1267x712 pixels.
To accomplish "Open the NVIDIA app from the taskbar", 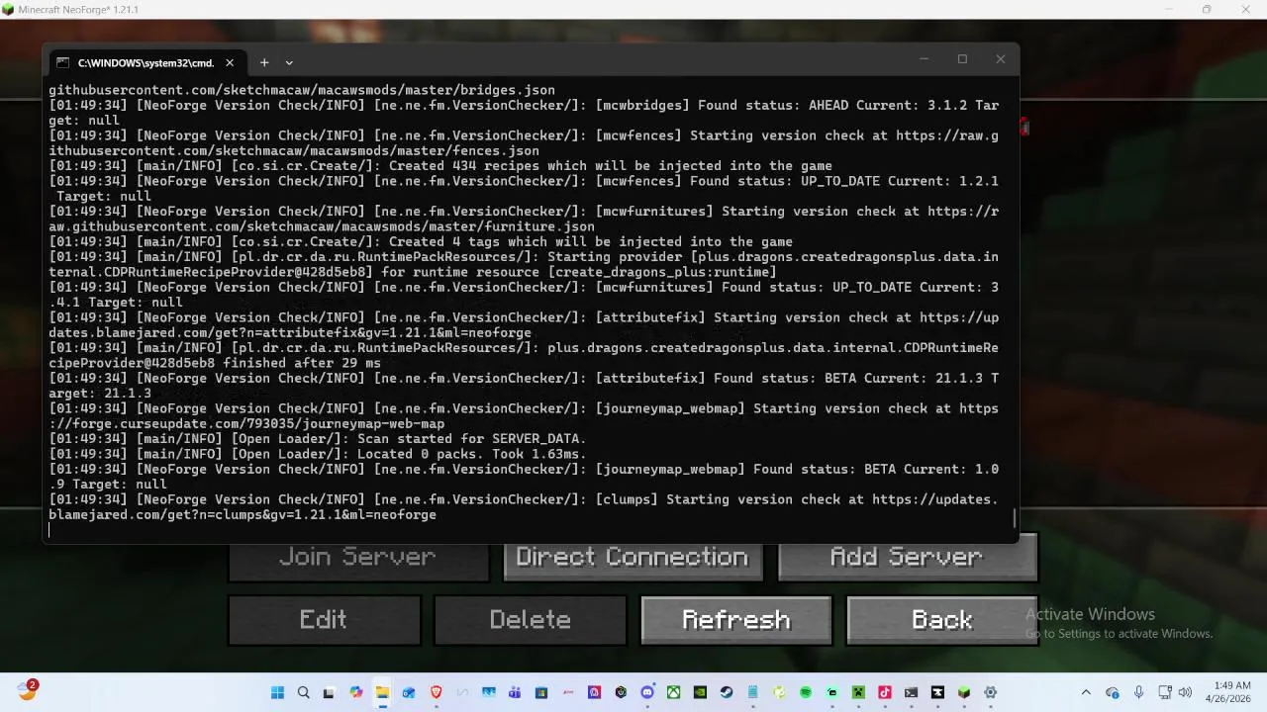I will (x=700, y=692).
